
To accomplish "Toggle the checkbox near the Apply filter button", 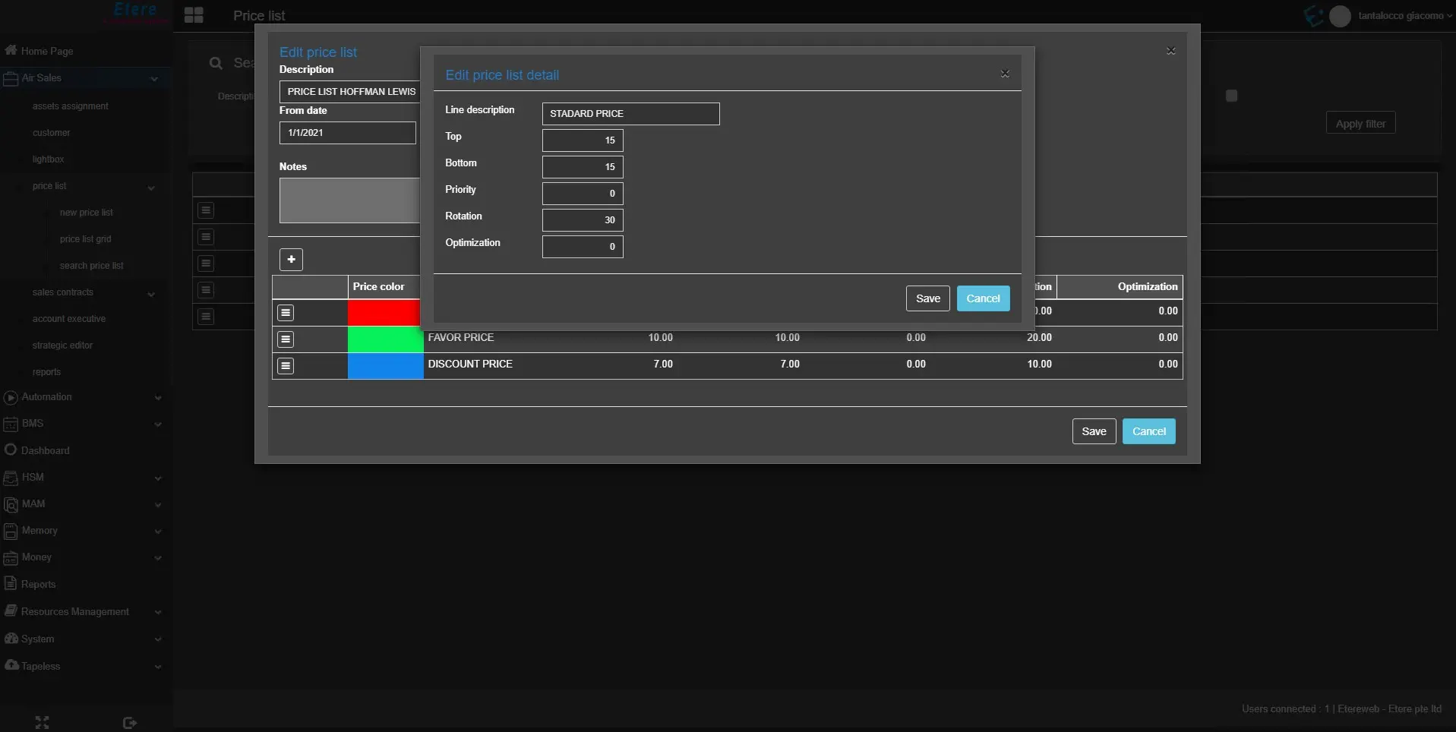I will point(1231,96).
